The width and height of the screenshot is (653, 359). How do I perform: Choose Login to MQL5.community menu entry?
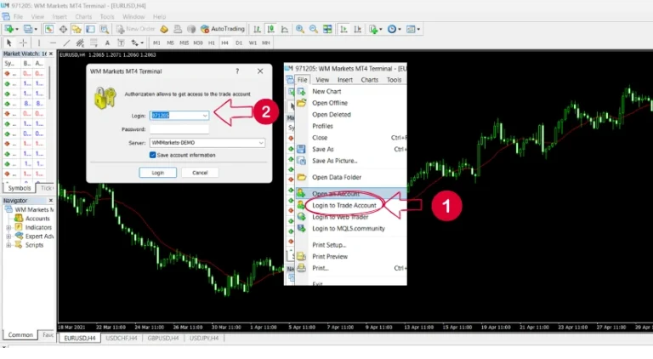point(349,228)
